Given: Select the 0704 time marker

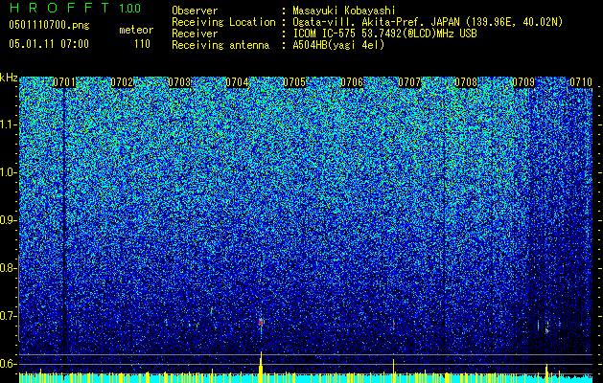Looking at the screenshot, I should tap(237, 82).
